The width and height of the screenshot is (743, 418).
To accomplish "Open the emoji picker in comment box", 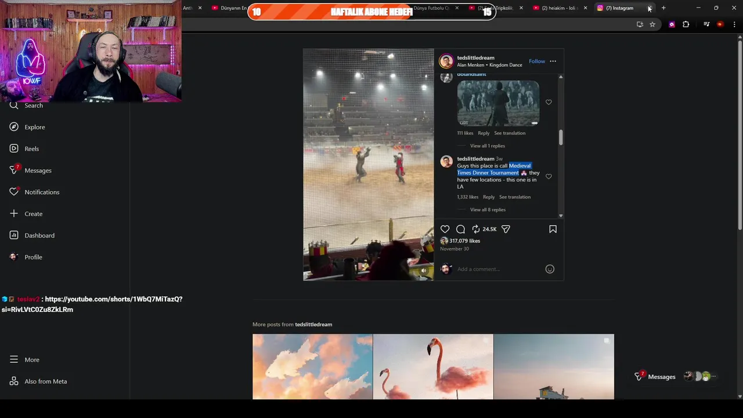I will 550,269.
